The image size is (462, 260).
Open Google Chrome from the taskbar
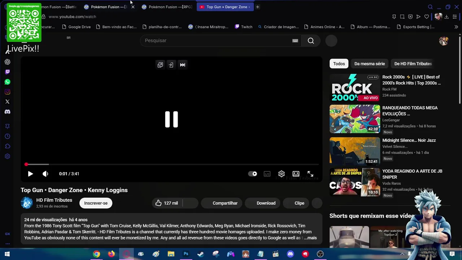click(96, 254)
